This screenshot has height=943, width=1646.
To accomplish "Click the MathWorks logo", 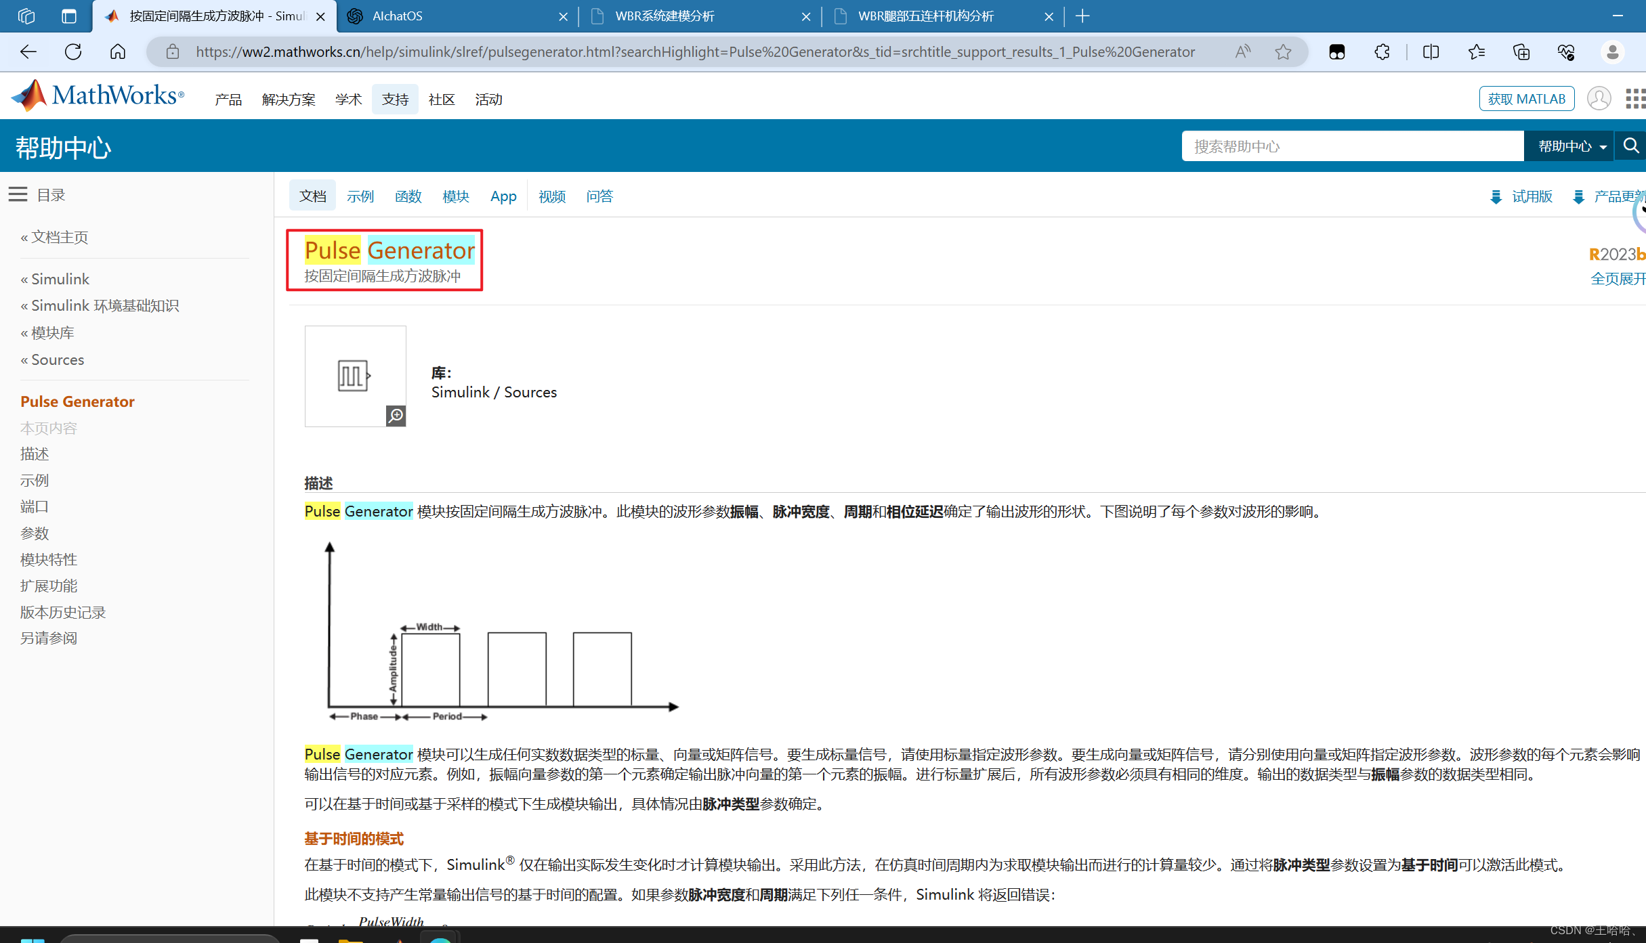I will pyautogui.click(x=98, y=96).
